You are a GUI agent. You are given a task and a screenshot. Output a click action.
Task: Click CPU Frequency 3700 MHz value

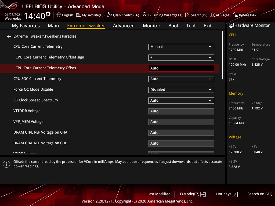[236, 50]
